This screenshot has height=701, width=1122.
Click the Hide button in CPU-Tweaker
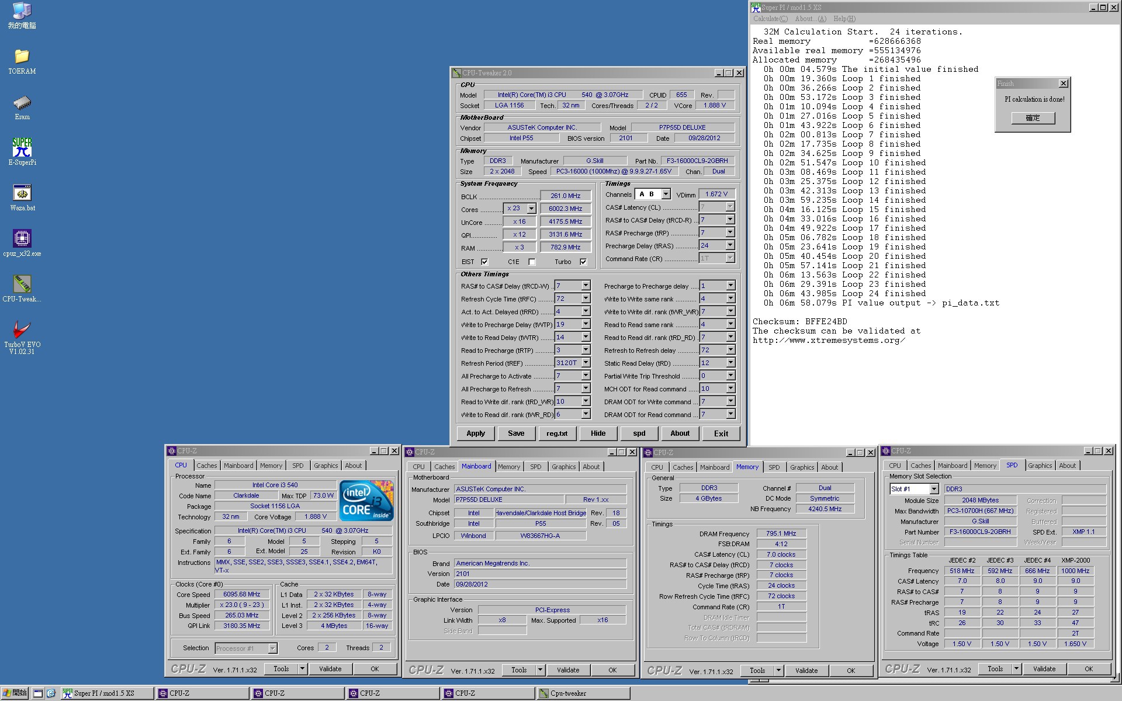point(598,433)
